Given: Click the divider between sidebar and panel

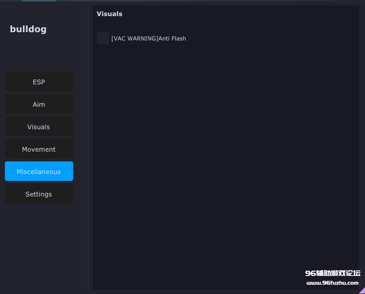Looking at the screenshot, I should click(x=88, y=146).
